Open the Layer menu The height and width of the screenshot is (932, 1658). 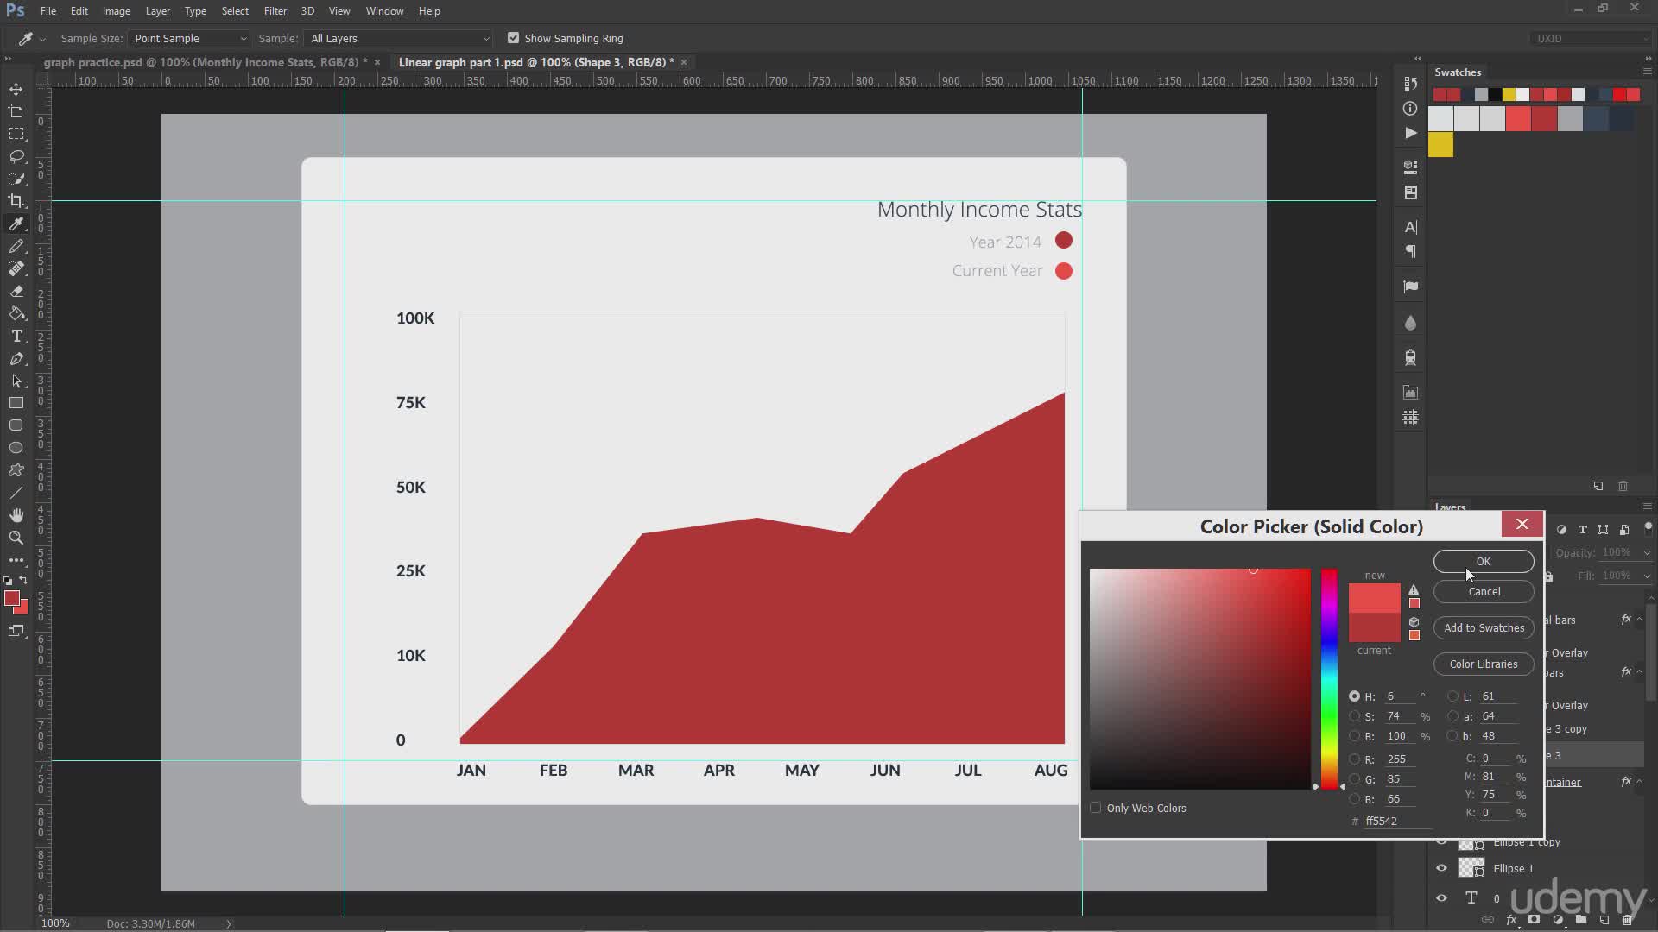[x=157, y=11]
